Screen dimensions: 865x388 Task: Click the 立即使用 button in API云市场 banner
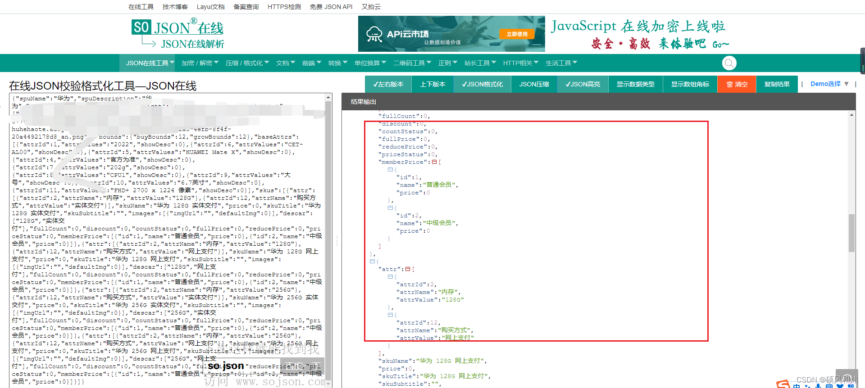(517, 34)
